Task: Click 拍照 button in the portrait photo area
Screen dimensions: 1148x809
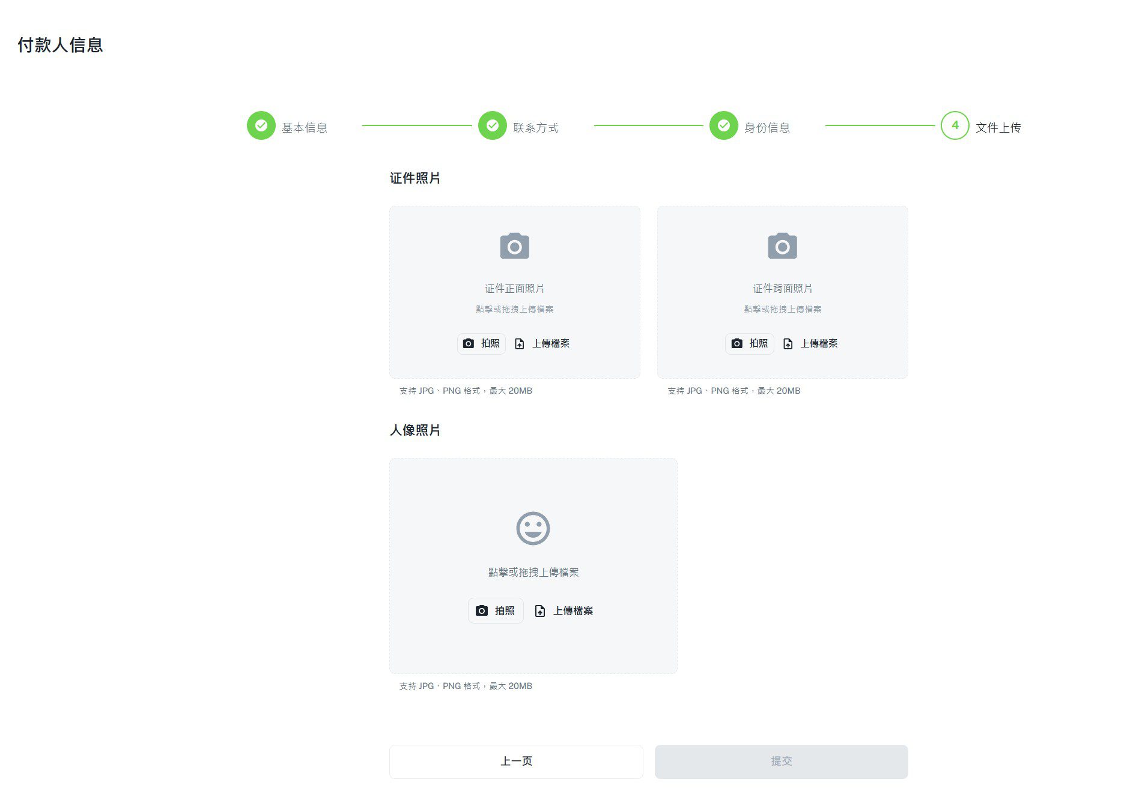Action: (x=496, y=610)
